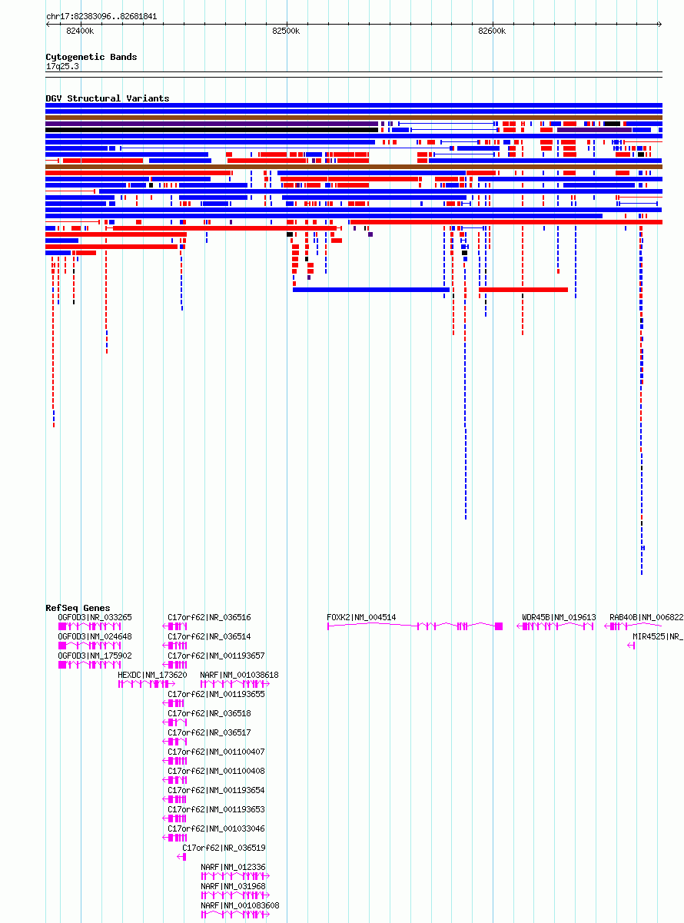This screenshot has width=684, height=923.
Task: Click the C17orf62|NM_001100407 label
Action: [216, 752]
